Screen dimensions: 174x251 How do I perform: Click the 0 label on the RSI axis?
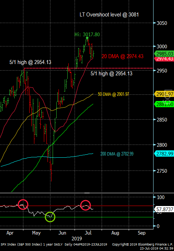[158, 226]
